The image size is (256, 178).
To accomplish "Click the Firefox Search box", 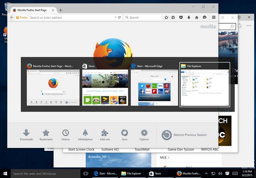I will (x=143, y=17).
